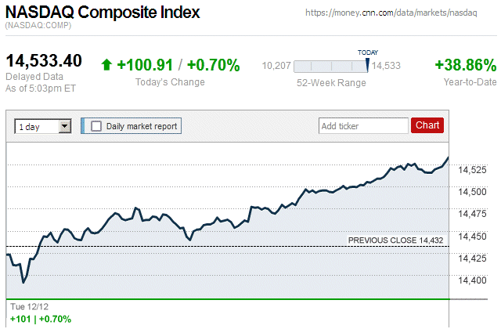Click the +101 | +0.70% summary below chart

(41, 319)
